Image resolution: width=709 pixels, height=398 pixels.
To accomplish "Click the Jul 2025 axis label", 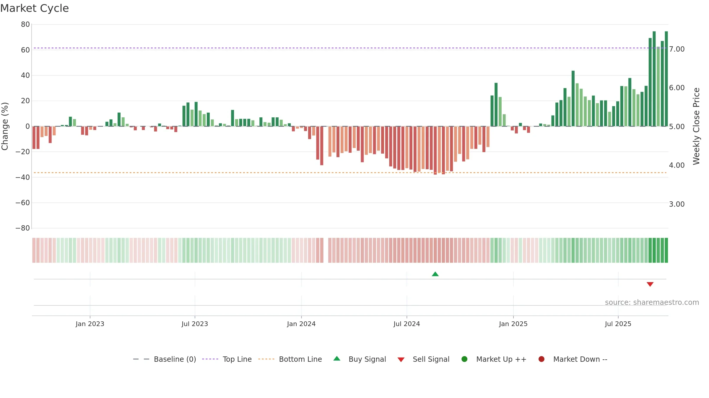I will [618, 324].
